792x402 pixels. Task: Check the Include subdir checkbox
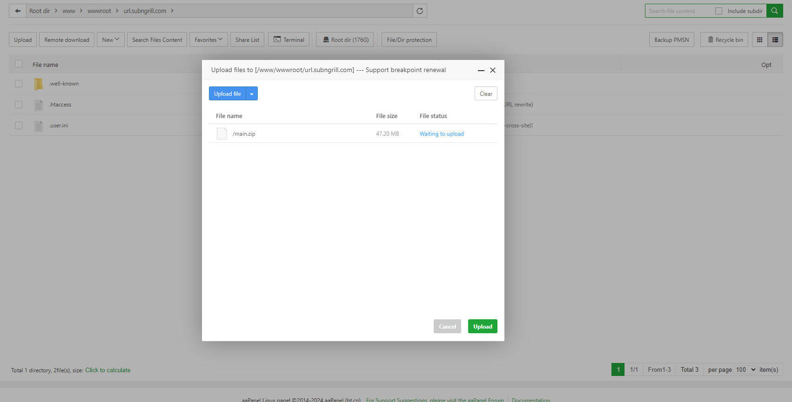coord(718,11)
